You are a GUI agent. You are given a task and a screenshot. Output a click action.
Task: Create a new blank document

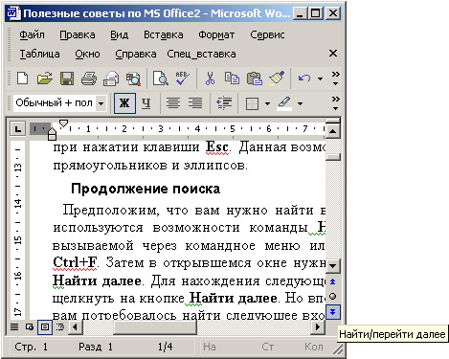click(x=22, y=79)
